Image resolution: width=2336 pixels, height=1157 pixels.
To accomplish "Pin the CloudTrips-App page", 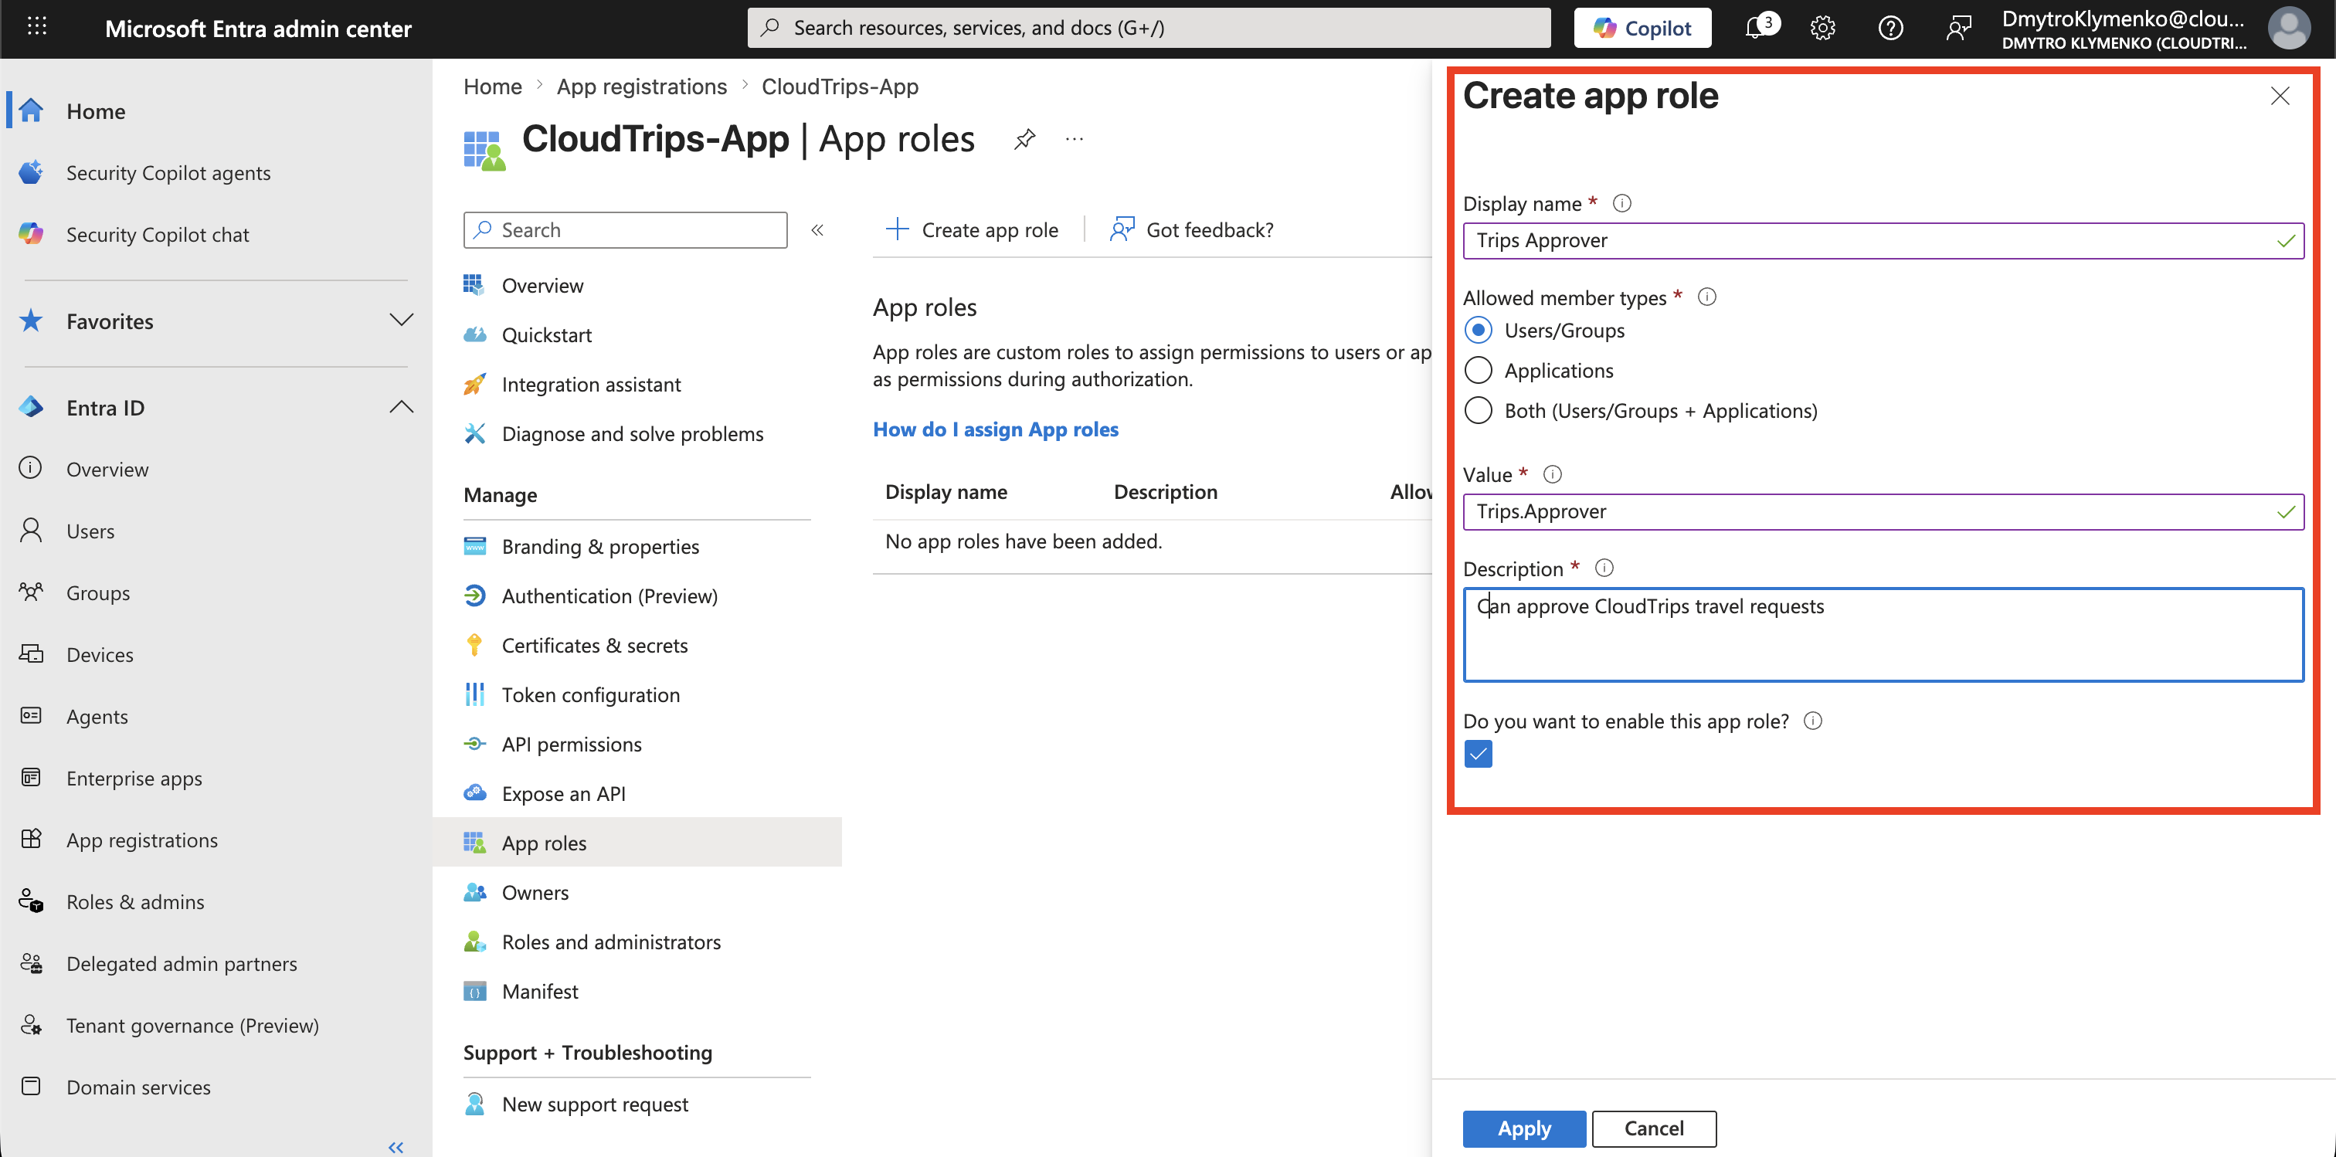I will click(x=1025, y=139).
